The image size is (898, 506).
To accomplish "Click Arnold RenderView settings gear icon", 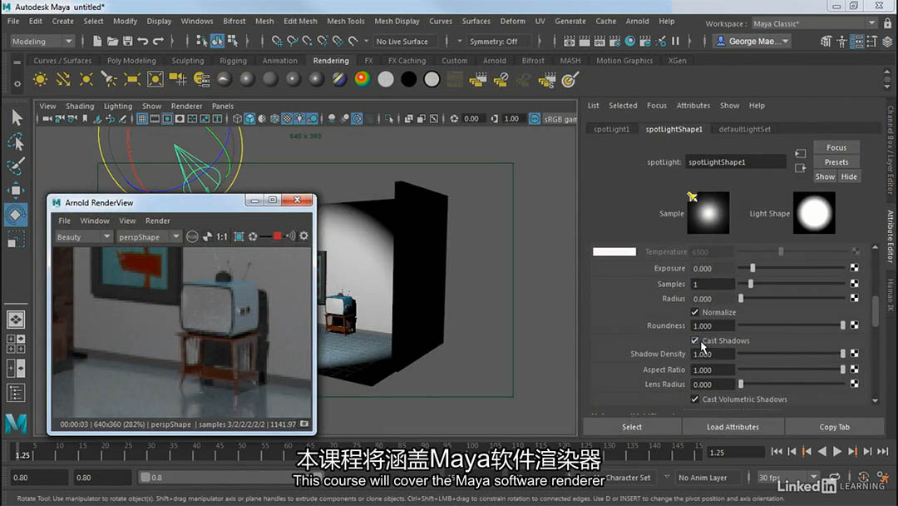I will [x=303, y=236].
